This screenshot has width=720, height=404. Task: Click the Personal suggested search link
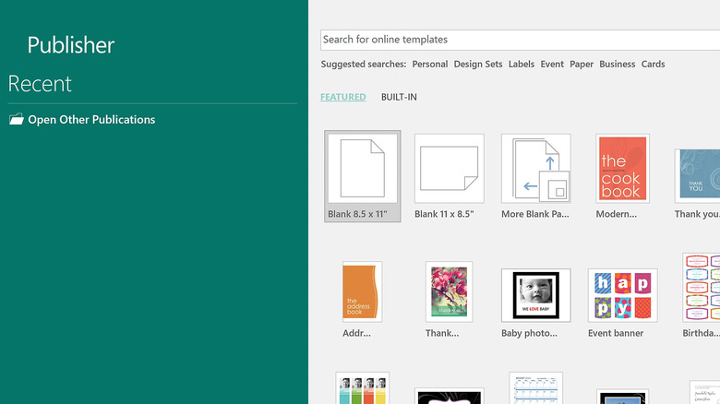click(x=430, y=65)
